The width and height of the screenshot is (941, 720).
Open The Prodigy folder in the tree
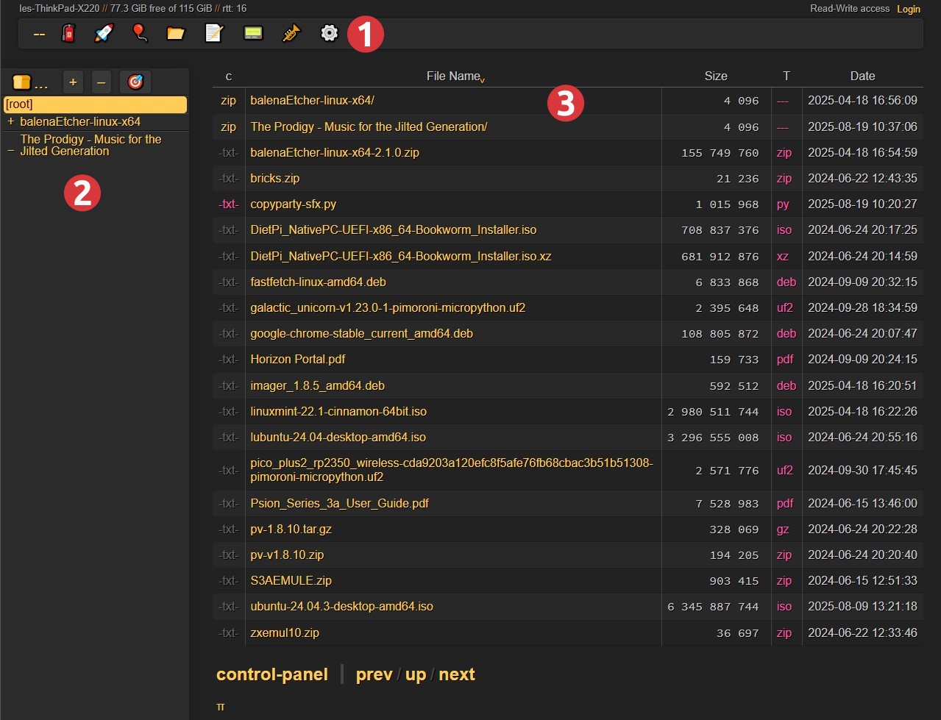90,145
